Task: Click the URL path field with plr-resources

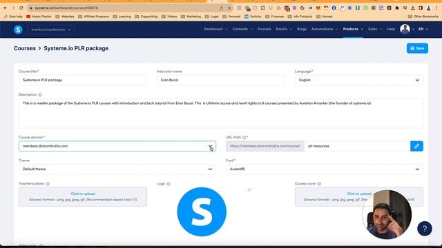Action: click(x=357, y=146)
